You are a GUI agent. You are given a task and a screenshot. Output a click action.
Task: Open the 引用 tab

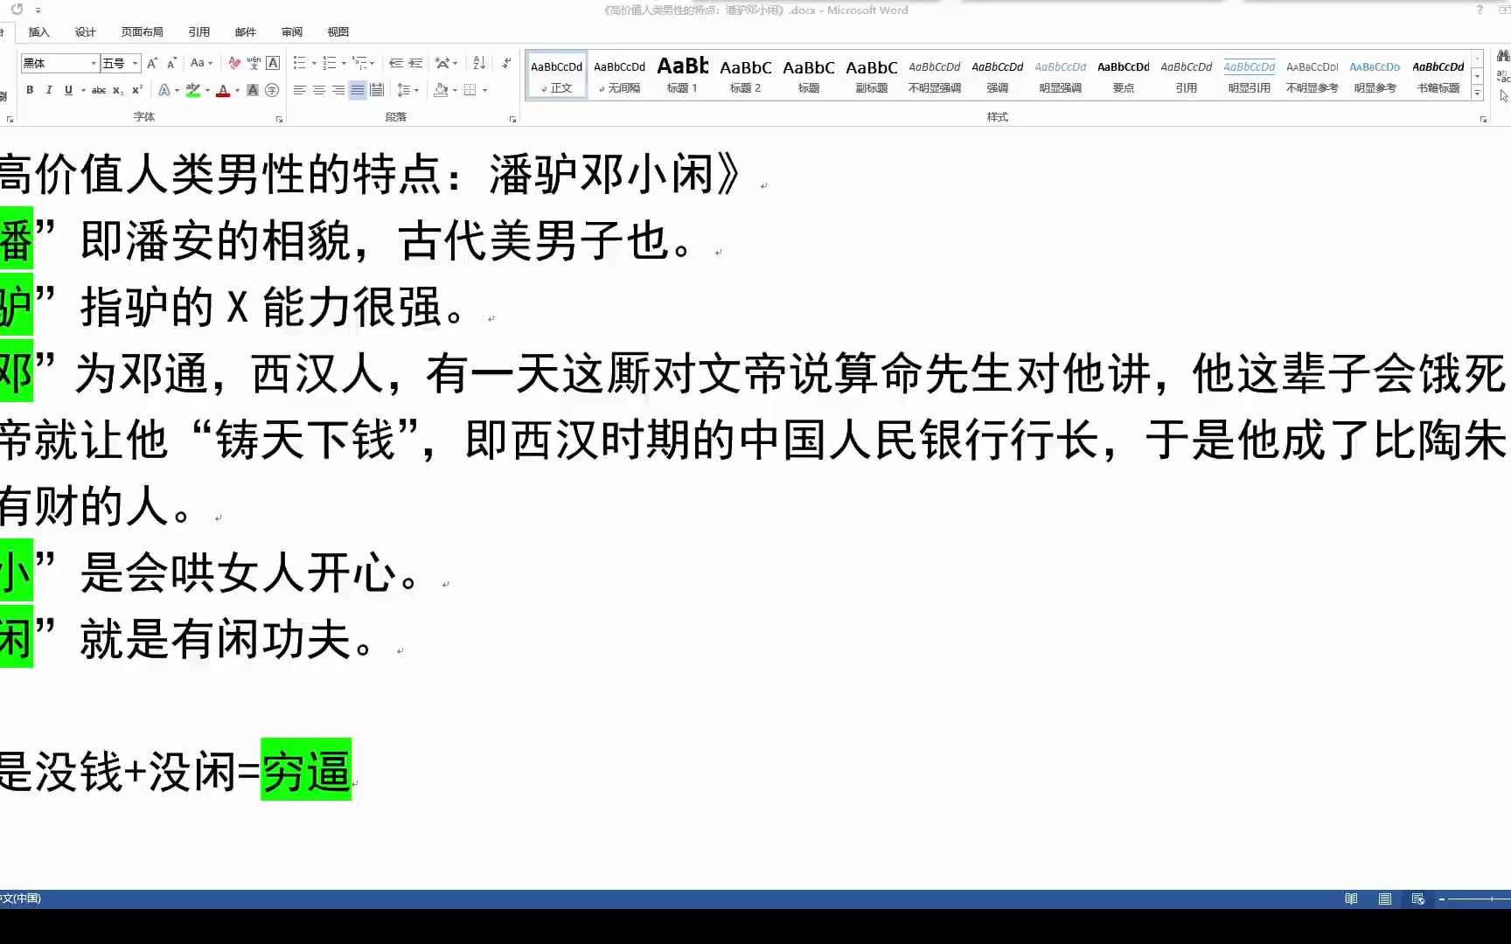pos(198,32)
